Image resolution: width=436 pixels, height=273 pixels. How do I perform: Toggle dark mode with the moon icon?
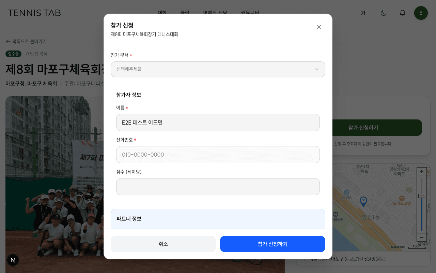pyautogui.click(x=383, y=13)
